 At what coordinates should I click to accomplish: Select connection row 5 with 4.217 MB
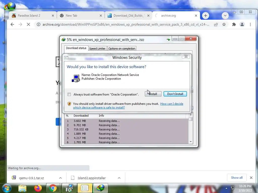click(126, 138)
